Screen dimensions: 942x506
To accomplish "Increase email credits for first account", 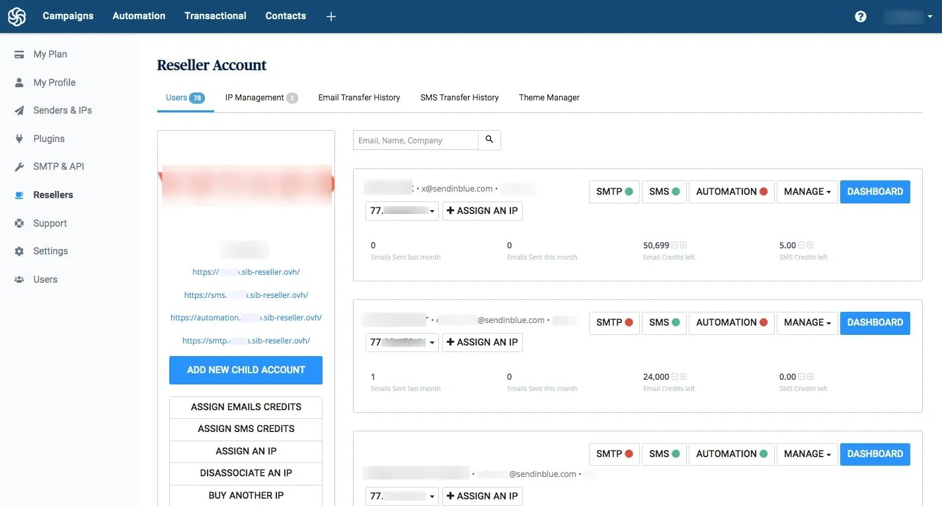I will tap(684, 246).
